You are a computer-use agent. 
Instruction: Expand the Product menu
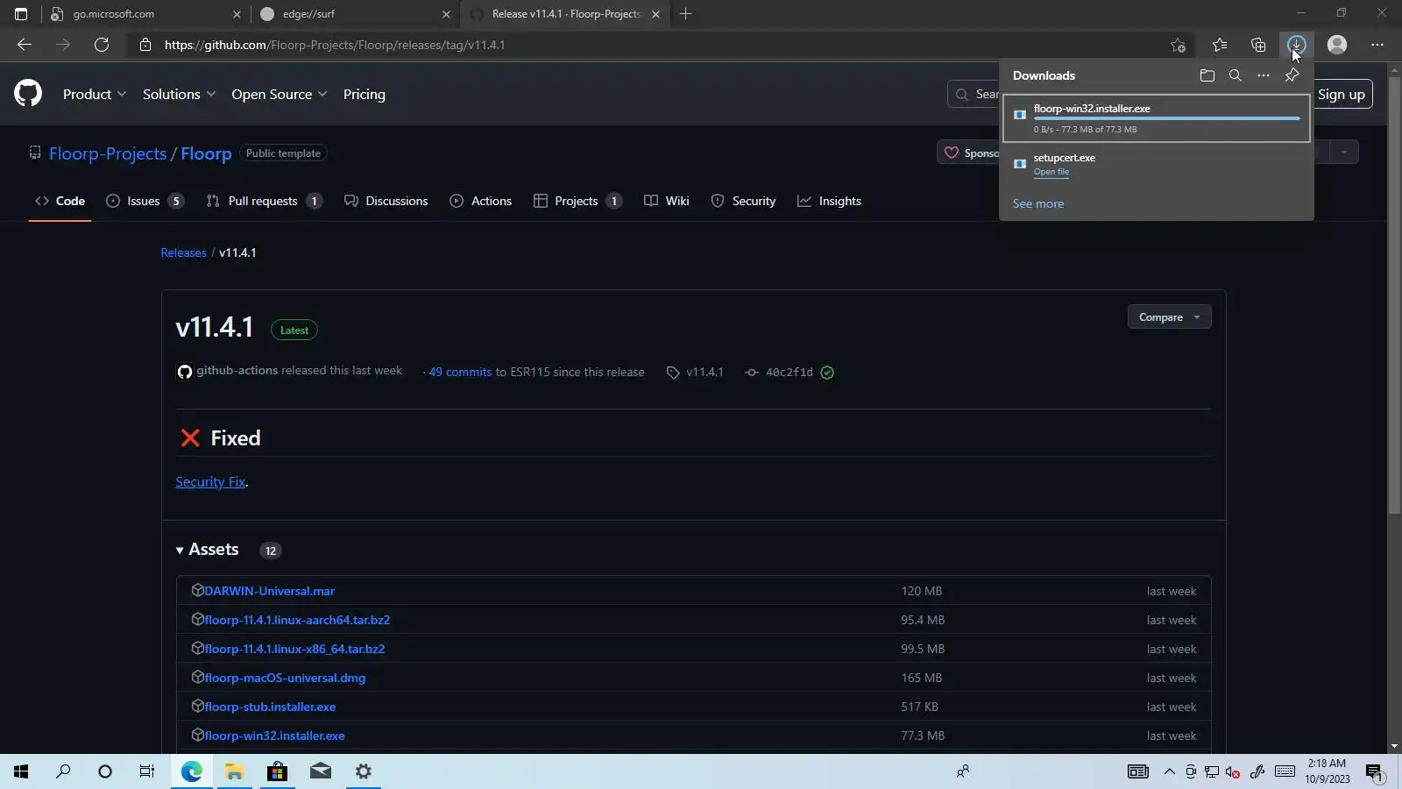(x=95, y=94)
